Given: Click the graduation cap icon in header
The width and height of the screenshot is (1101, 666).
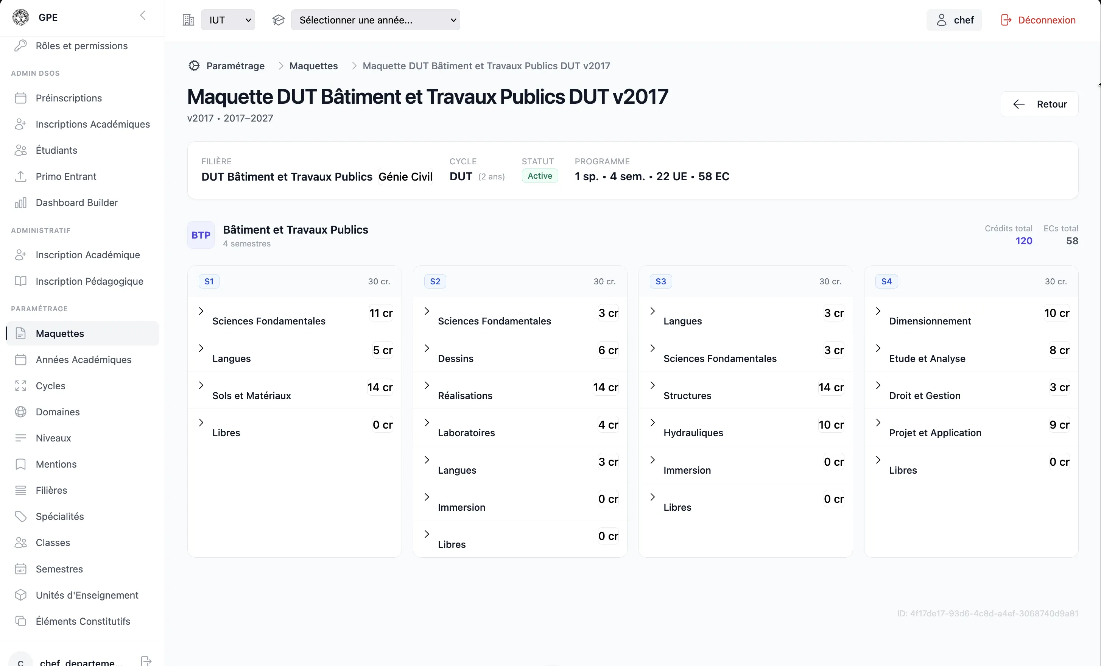Looking at the screenshot, I should click(x=279, y=20).
